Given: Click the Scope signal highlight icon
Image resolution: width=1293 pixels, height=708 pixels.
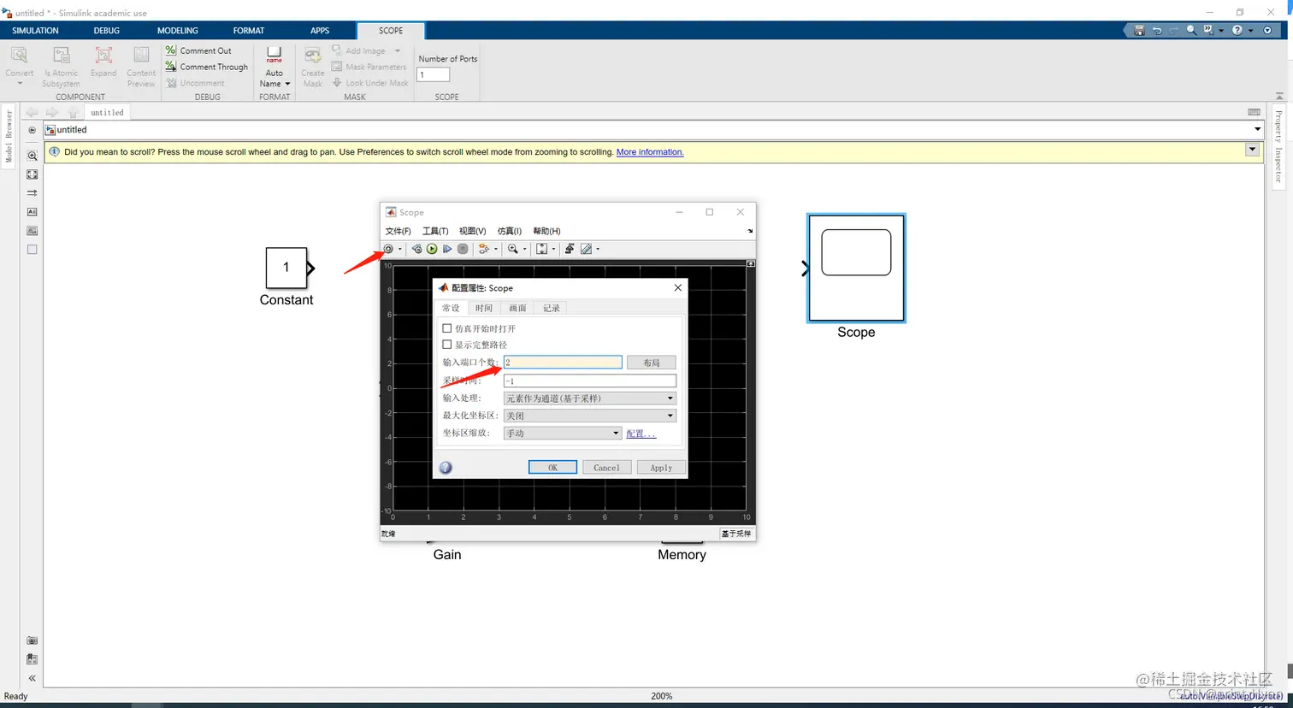Looking at the screenshot, I should point(484,249).
